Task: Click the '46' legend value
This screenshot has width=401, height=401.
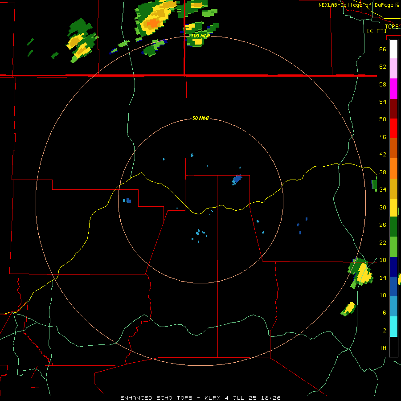Action: [x=383, y=137]
